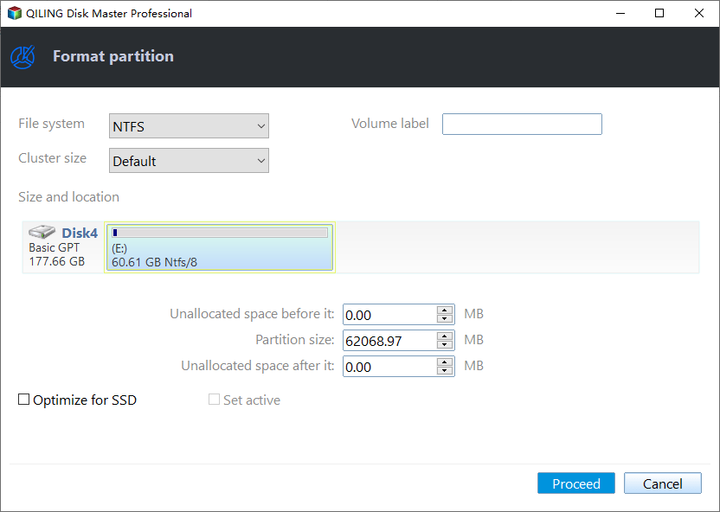Image resolution: width=720 pixels, height=512 pixels.
Task: Click the QILING app logo in title bar
Action: click(14, 13)
